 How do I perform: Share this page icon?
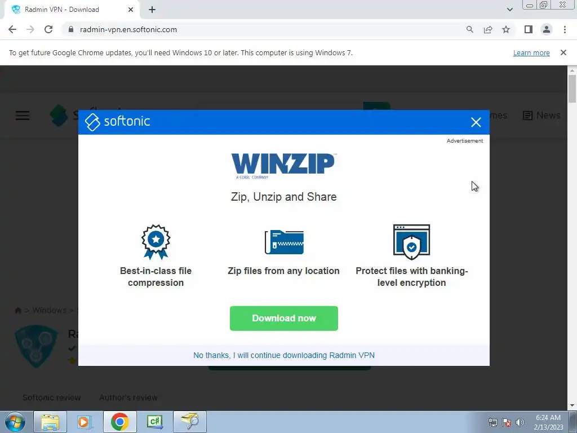coord(488,29)
